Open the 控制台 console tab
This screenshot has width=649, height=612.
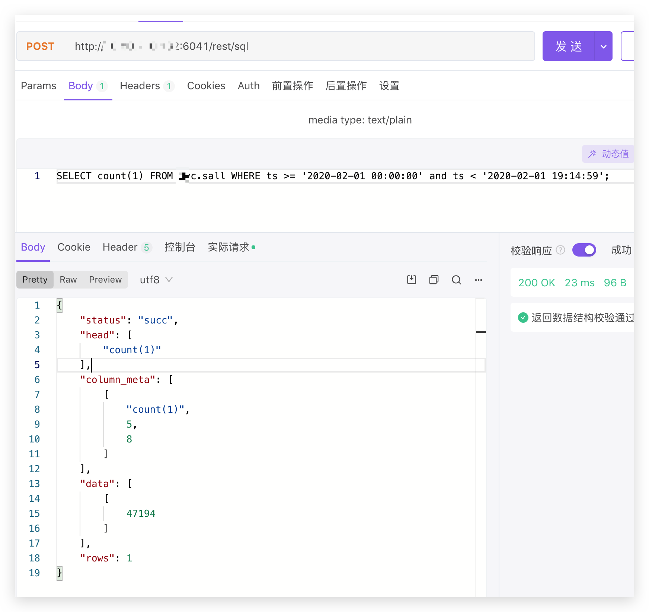180,247
